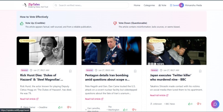Click Pending (65%) badge on Pentagon card
The image size is (223, 112).
click(92, 41)
